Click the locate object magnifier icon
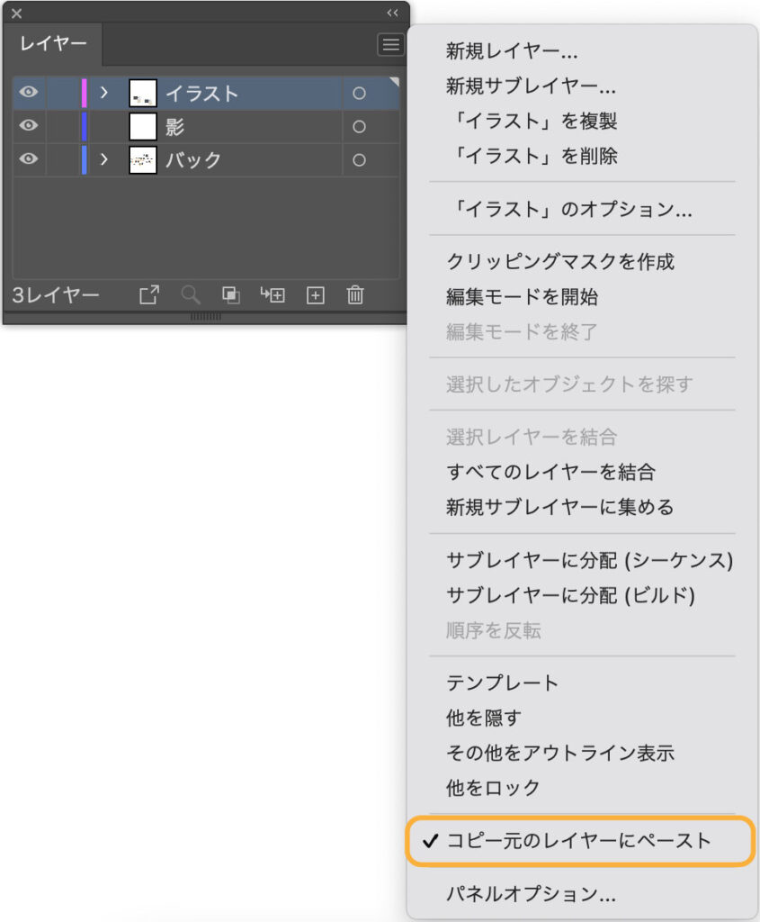This screenshot has height=922, width=760. (x=191, y=294)
